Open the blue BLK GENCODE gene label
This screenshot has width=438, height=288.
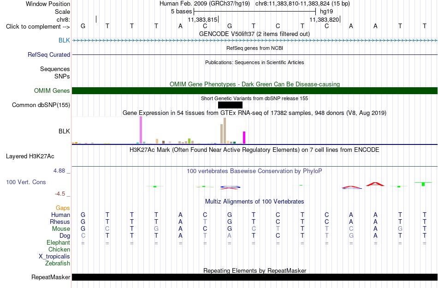pos(64,40)
